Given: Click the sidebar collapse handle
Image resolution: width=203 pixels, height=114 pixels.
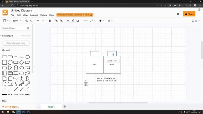Looking at the screenshot, I should (35, 67).
